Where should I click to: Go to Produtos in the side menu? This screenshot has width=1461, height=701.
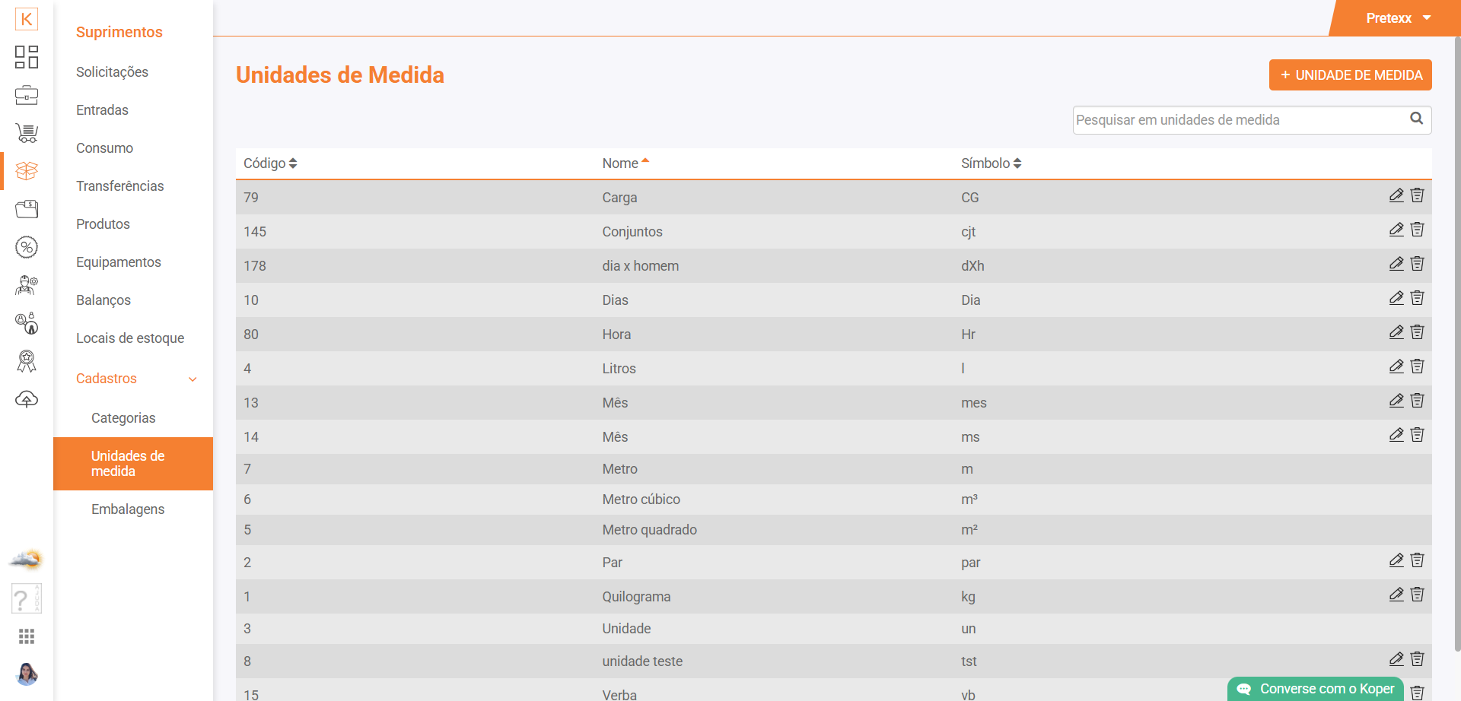(103, 224)
